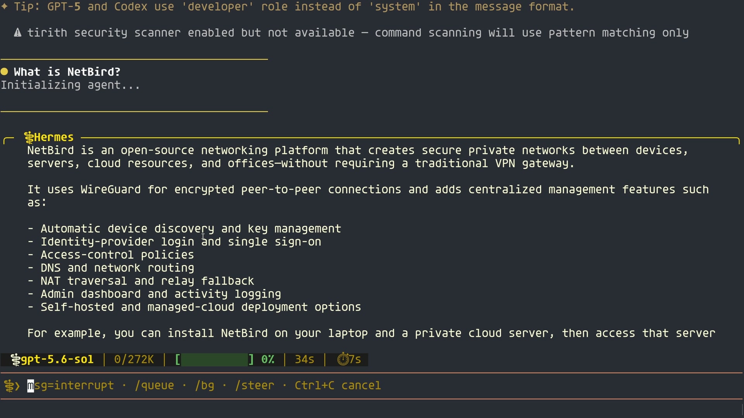Click the context usage progress bar
Viewport: 744px width, 418px height.
215,360
